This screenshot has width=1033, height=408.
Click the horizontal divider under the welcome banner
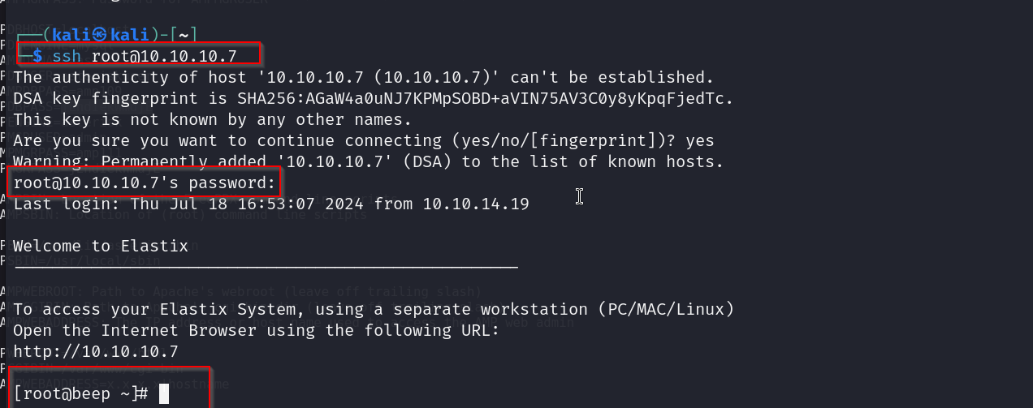click(266, 265)
